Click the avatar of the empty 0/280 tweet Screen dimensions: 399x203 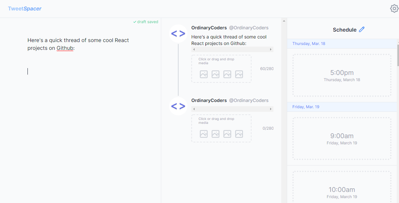pos(178,106)
